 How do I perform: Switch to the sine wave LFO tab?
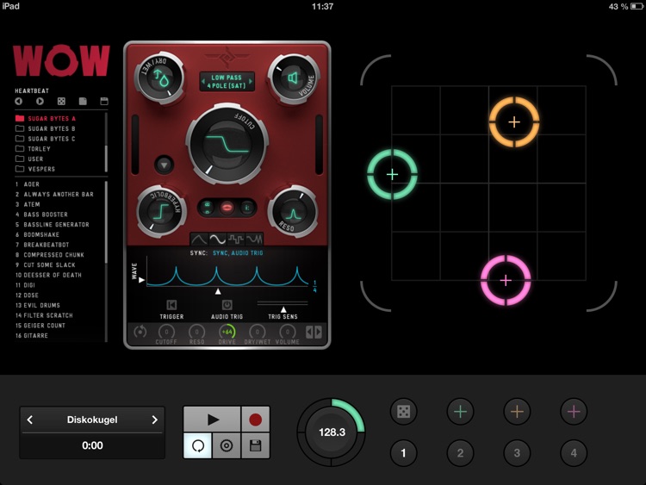217,239
